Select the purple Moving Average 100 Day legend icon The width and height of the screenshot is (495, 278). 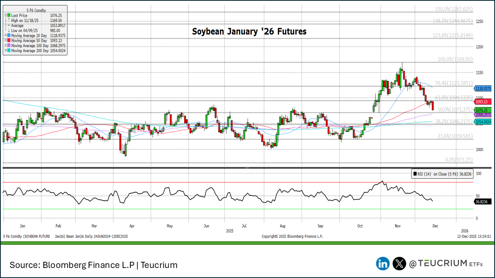point(8,45)
